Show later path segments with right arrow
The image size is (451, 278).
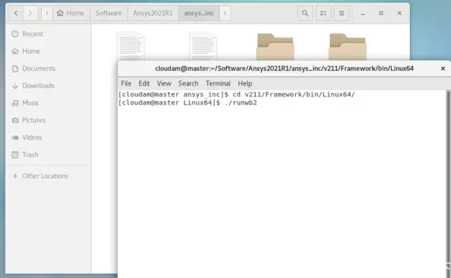tap(225, 13)
